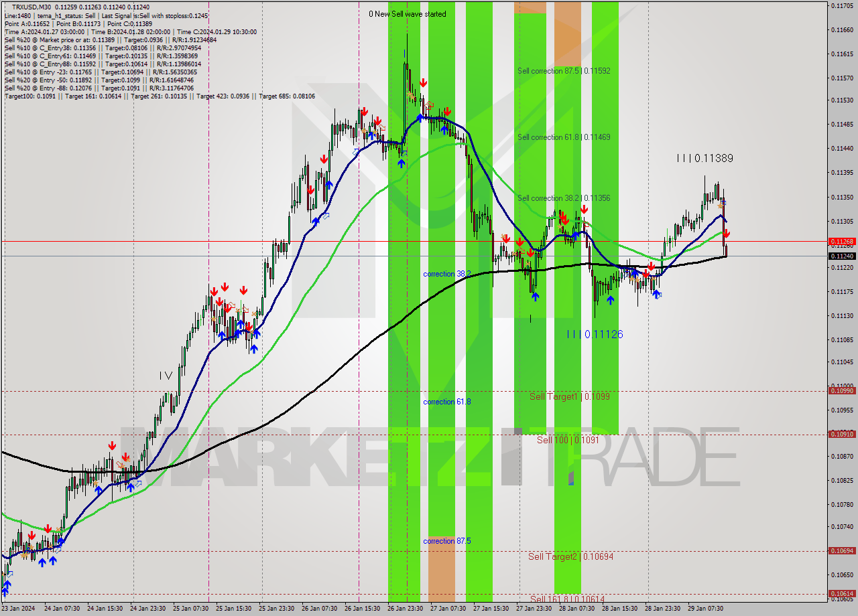This screenshot has height=616, width=858.
Task: Click the '27 Jan 15:30' time label
Action: click(491, 609)
